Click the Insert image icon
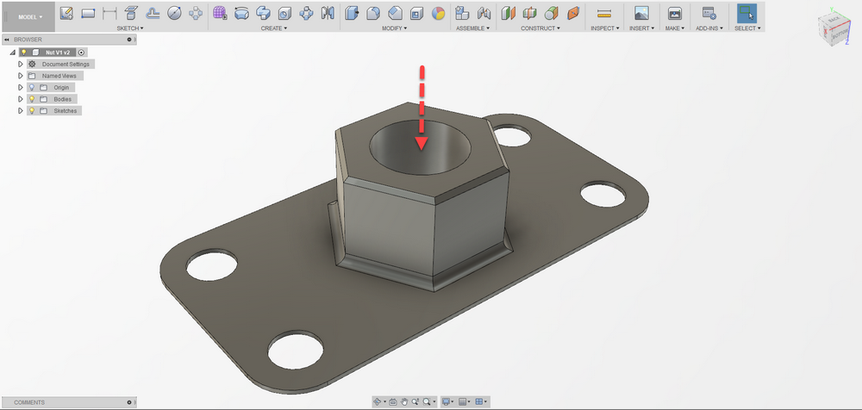The image size is (862, 410). click(641, 13)
